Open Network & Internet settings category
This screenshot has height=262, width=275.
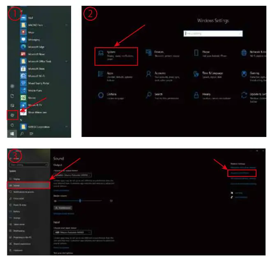click(x=254, y=54)
